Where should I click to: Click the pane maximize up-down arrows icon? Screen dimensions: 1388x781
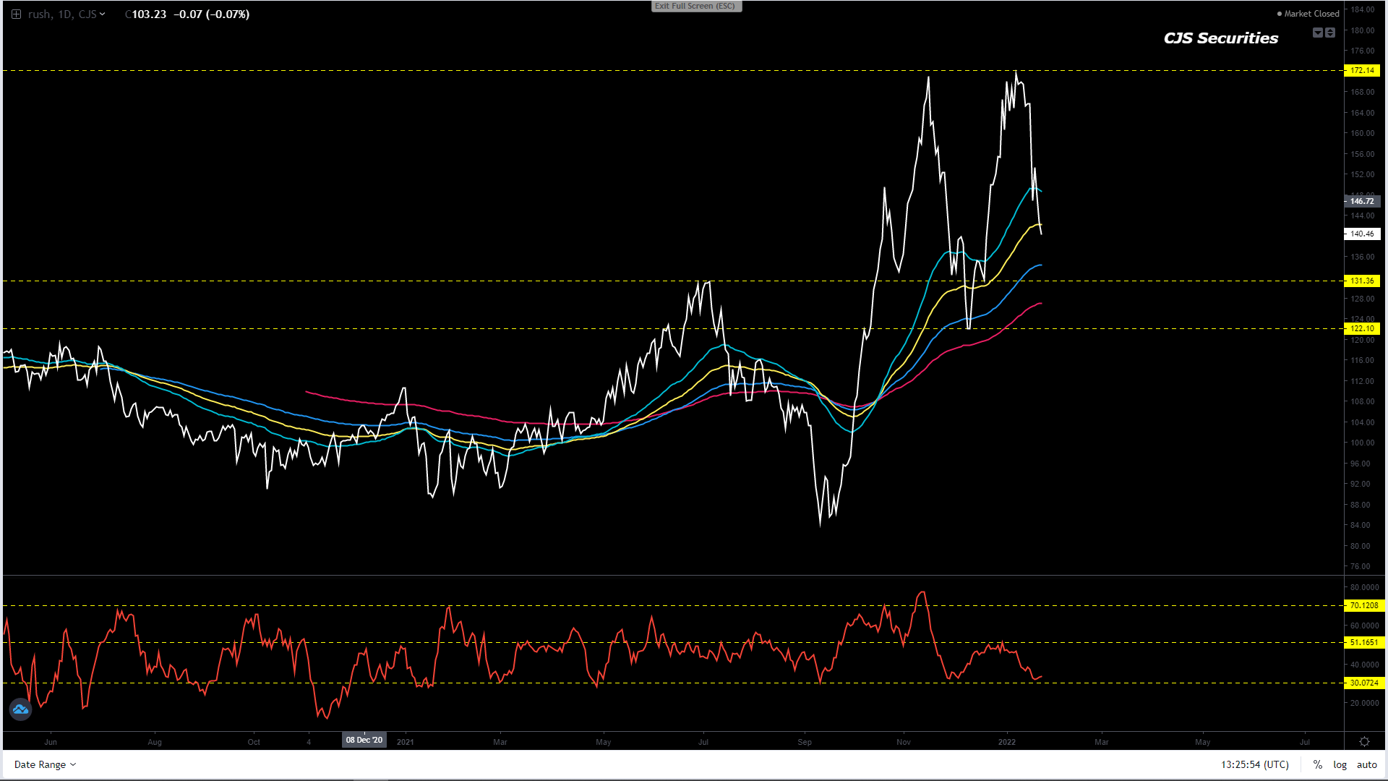click(x=1330, y=33)
